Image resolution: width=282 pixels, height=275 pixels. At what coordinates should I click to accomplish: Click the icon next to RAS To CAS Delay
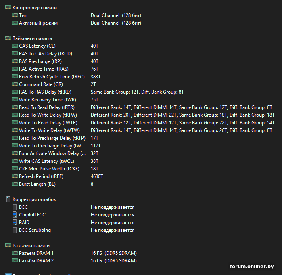(x=15, y=53)
